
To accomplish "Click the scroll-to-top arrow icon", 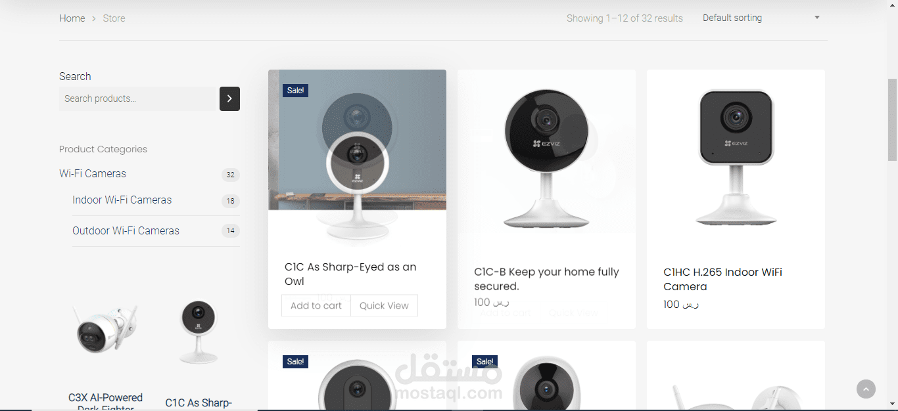I will tap(866, 389).
